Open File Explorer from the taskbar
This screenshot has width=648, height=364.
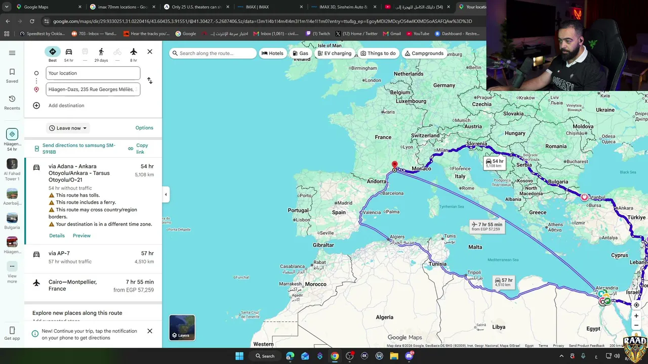click(x=394, y=356)
